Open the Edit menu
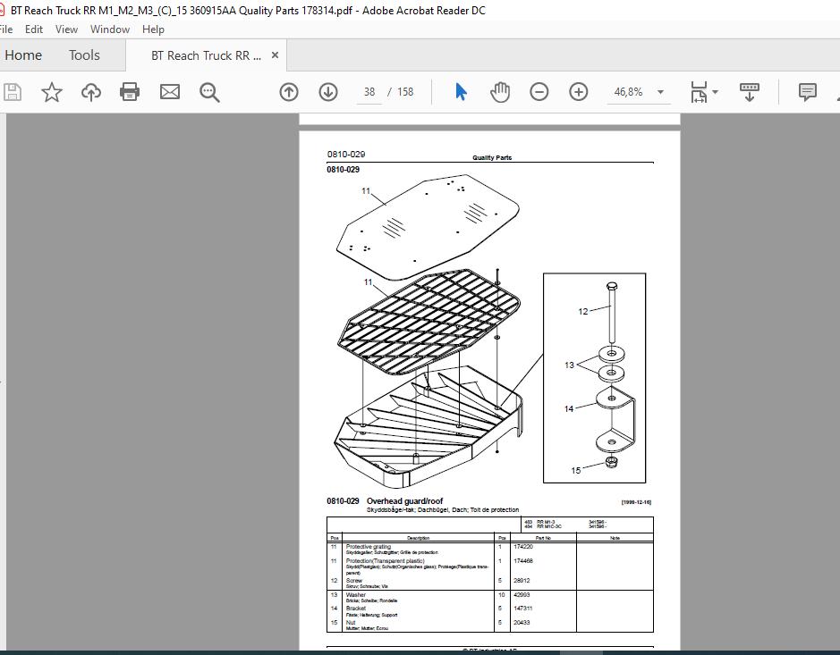The width and height of the screenshot is (840, 655). pos(34,29)
